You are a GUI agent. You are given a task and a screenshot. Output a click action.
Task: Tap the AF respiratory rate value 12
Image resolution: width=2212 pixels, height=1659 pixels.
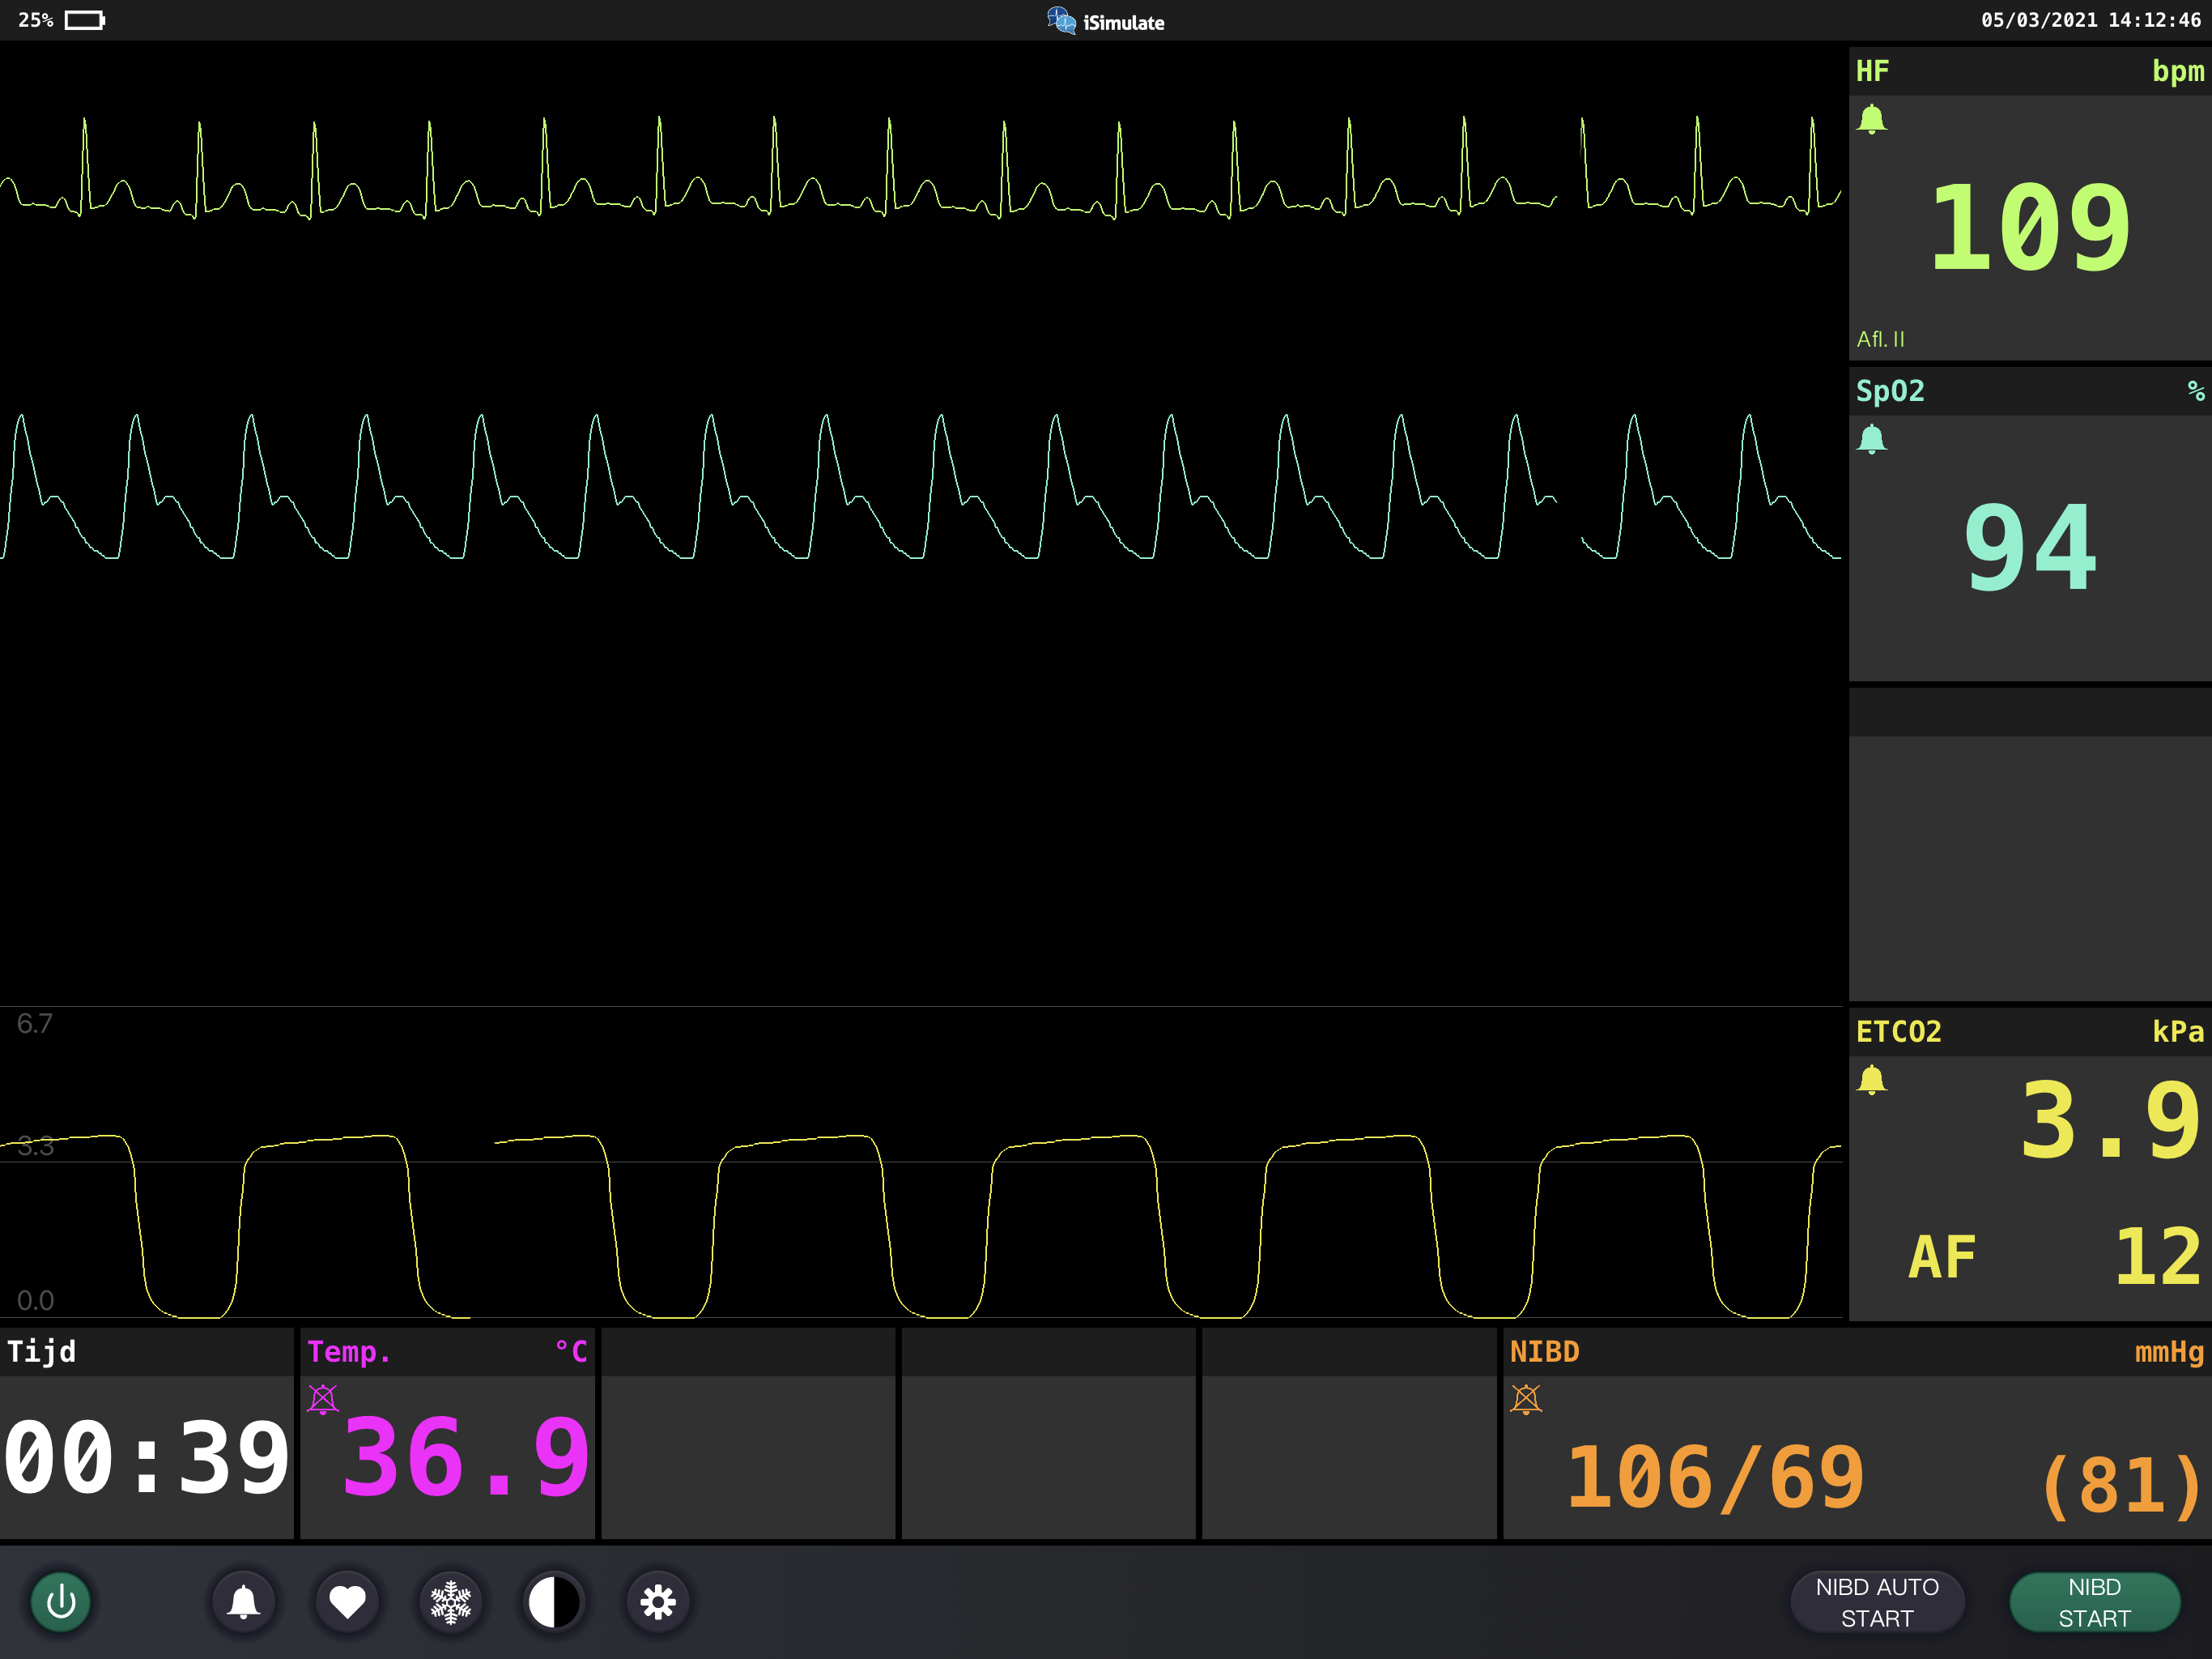[2158, 1256]
